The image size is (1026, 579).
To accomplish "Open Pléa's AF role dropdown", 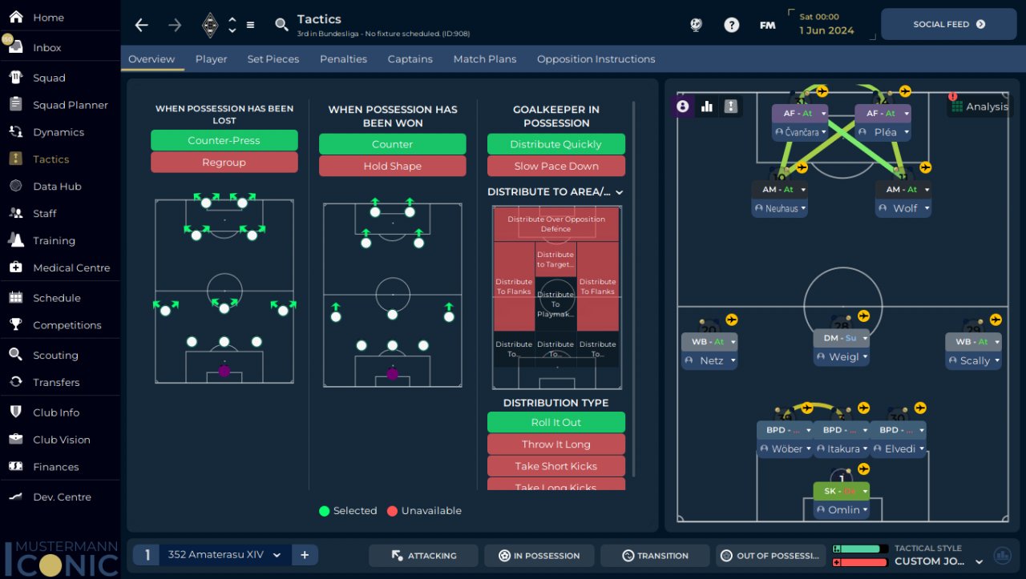I will click(x=905, y=114).
